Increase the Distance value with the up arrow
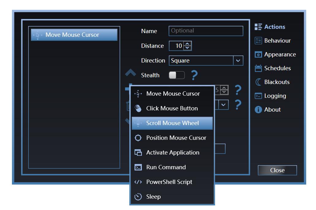Screen dimensions: 316x210 187,44
